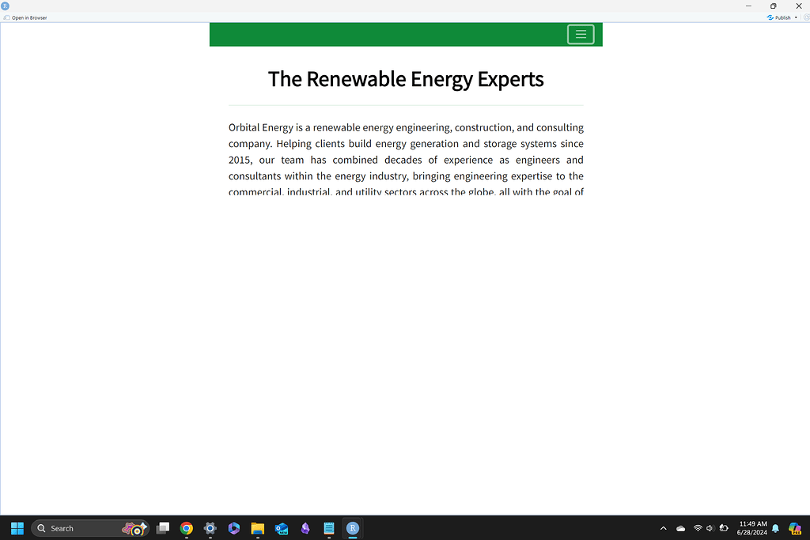Image resolution: width=810 pixels, height=540 pixels.
Task: Open Obsidian from the taskbar
Action: (305, 528)
